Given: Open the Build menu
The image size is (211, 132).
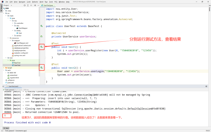Looking at the screenshot, I should coord(41,2).
